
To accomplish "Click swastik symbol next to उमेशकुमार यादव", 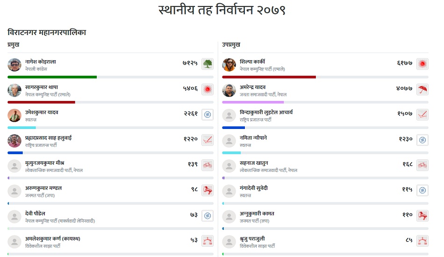I will (208, 114).
